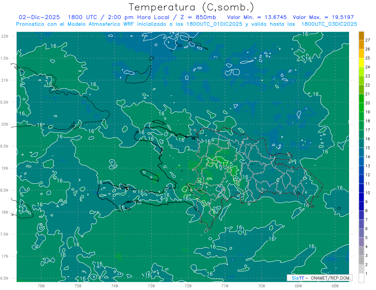Click the '75W' longitude axis label

[78, 286]
